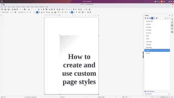Click the Highlighting Color yellow swatch
174x98 pixels.
point(58,12)
